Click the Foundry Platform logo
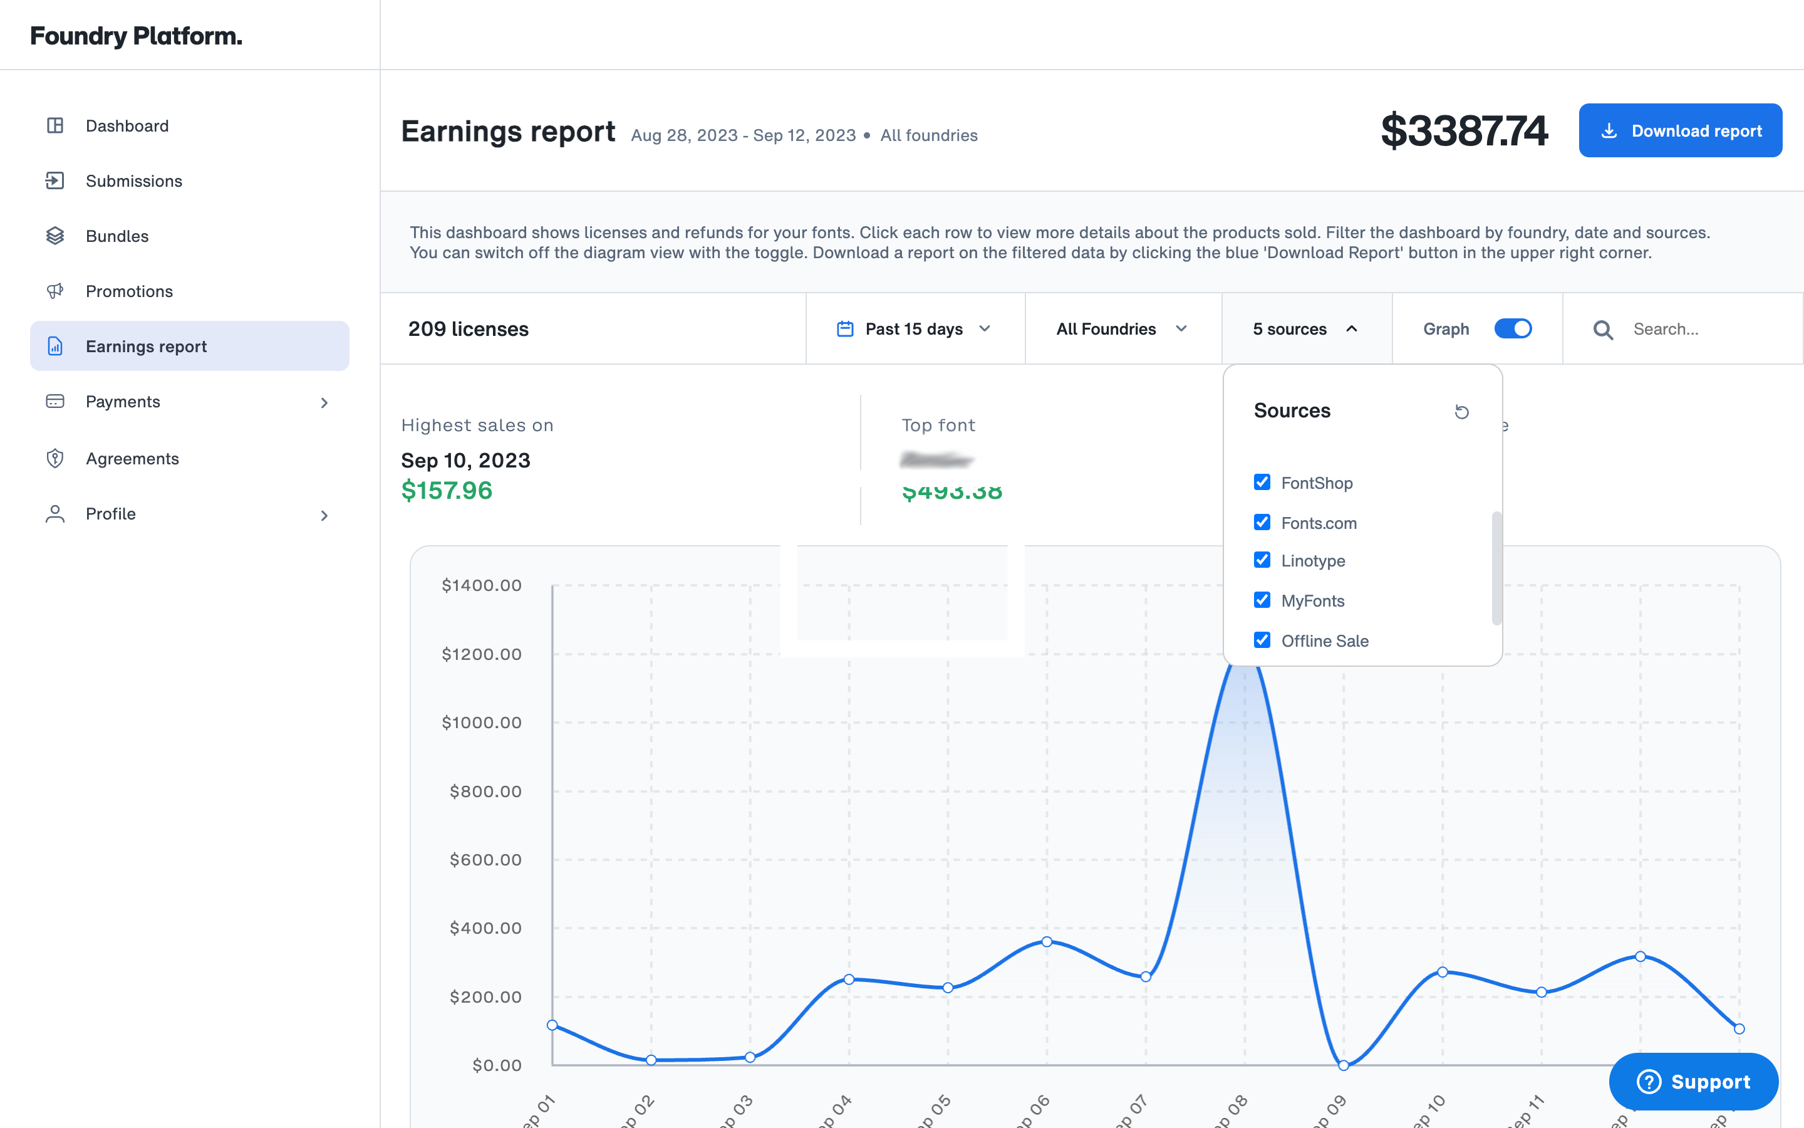Viewport: 1804px width, 1128px height. click(x=136, y=36)
